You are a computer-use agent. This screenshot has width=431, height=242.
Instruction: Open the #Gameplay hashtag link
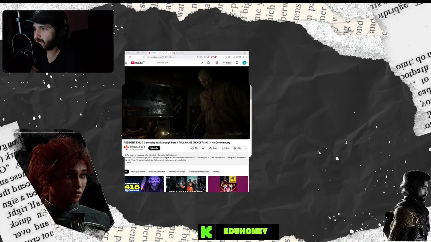[161, 155]
